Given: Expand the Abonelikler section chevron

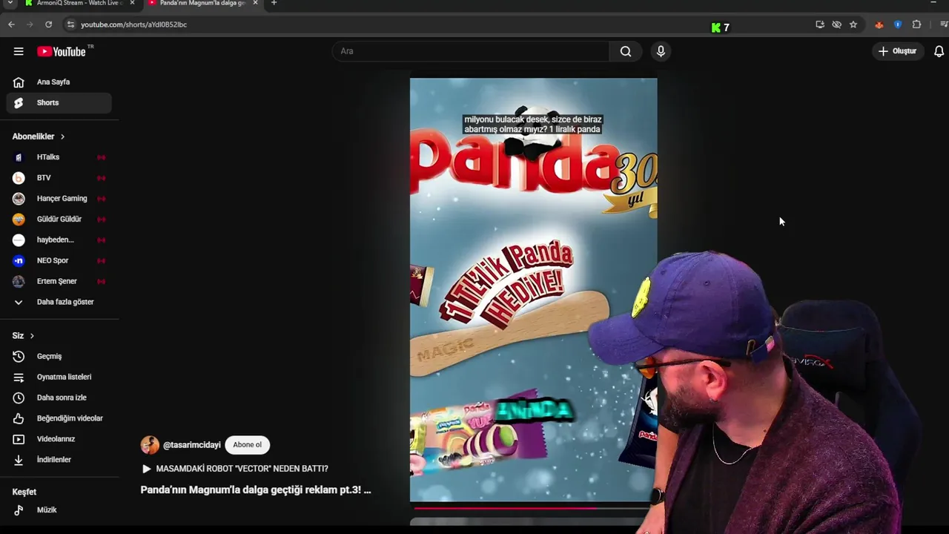Looking at the screenshot, I should point(62,136).
